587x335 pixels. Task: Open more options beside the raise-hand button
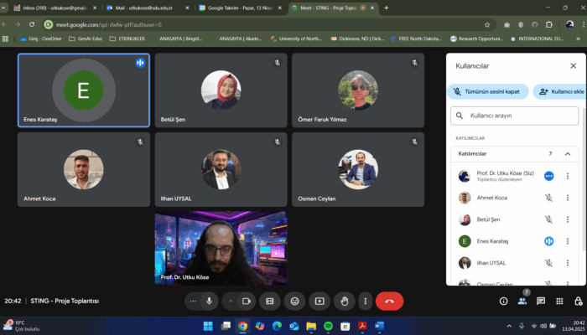point(365,301)
